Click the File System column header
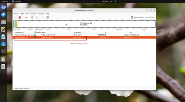 click(x=39, y=30)
